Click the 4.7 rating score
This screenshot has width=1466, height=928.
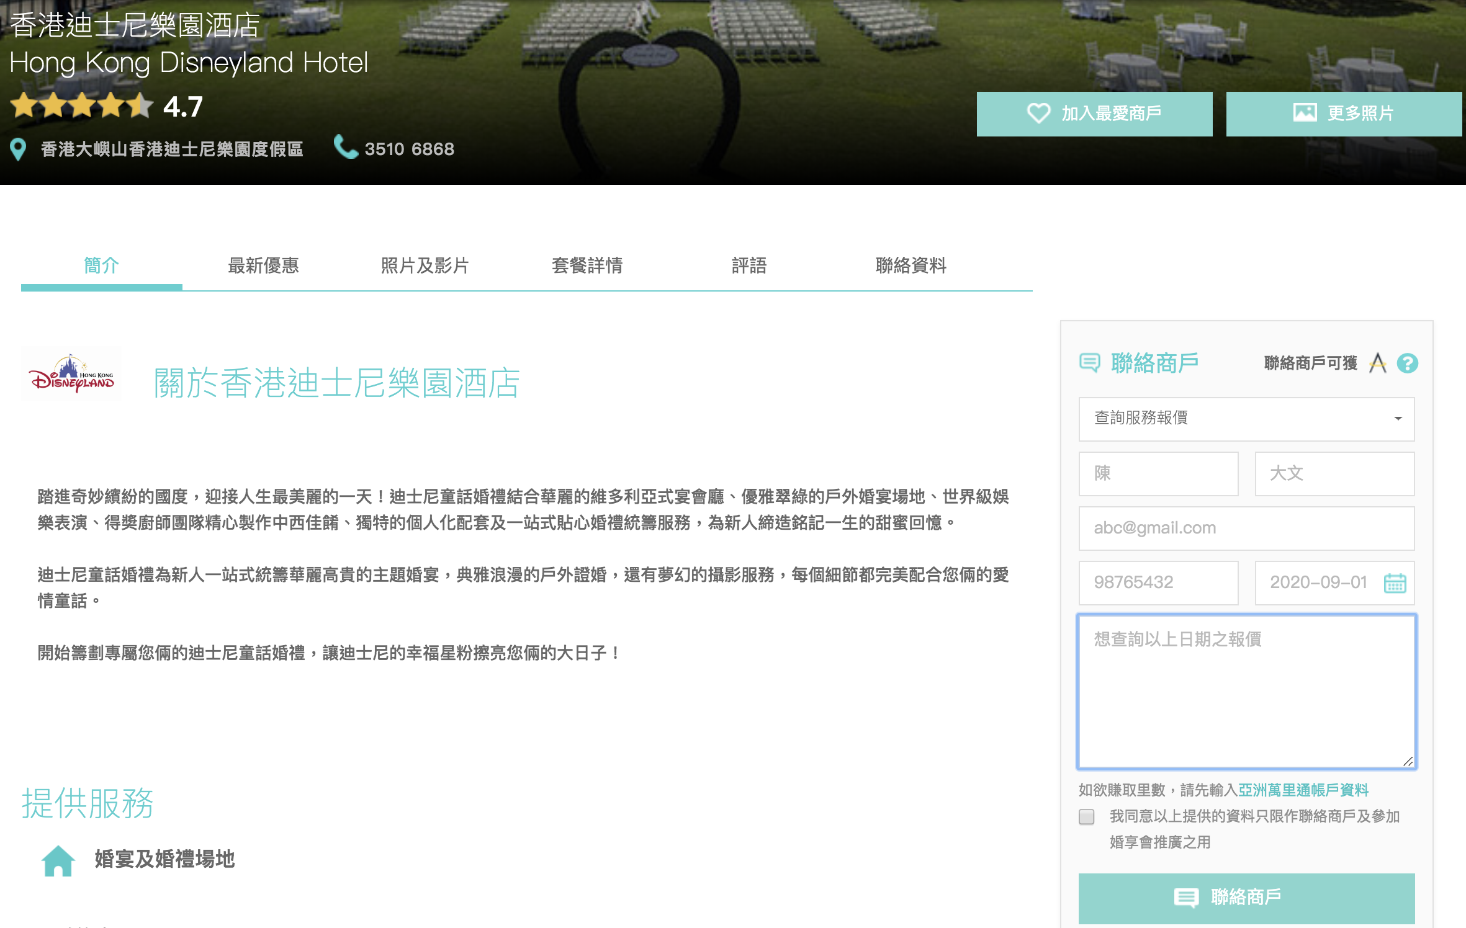183,107
